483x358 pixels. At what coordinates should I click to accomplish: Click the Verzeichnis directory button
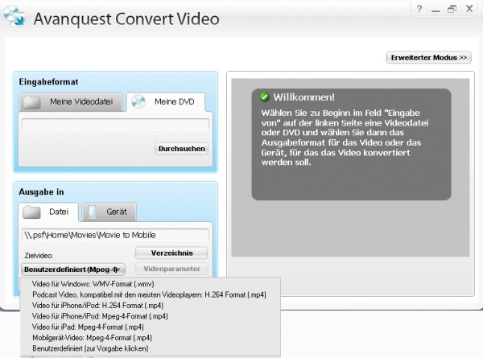click(x=171, y=253)
